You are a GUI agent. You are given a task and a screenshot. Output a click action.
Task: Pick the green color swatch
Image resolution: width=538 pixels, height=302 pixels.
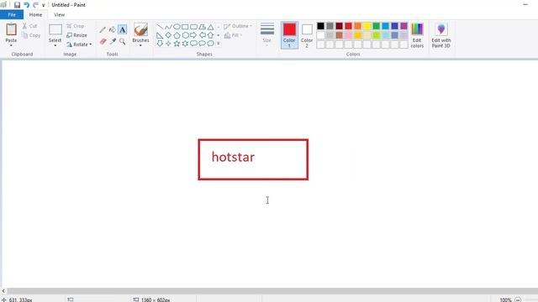click(x=377, y=26)
